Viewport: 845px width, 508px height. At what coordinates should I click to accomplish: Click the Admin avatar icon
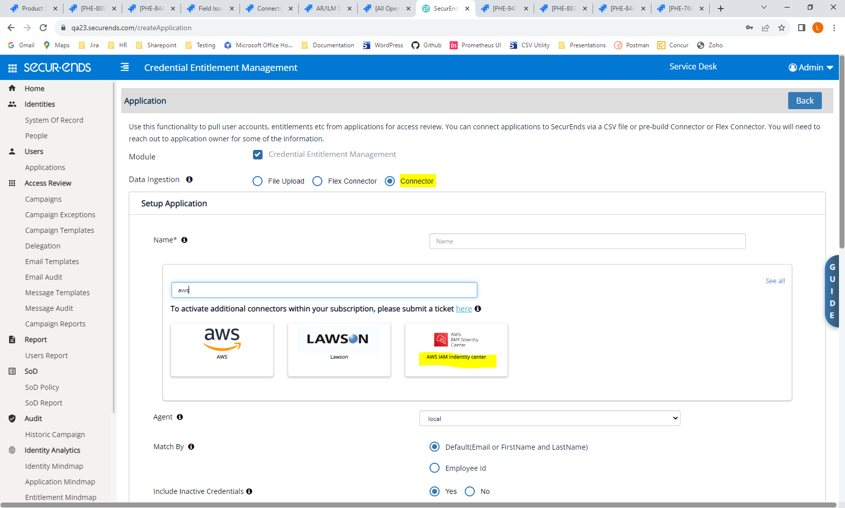click(792, 67)
